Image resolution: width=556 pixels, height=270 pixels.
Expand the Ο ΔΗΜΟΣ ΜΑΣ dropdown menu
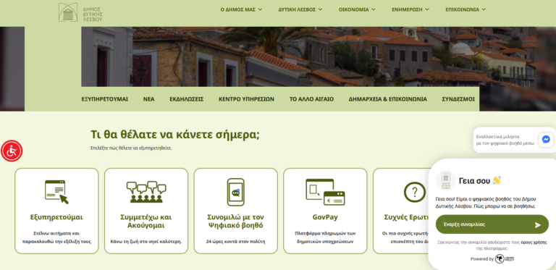point(241,9)
